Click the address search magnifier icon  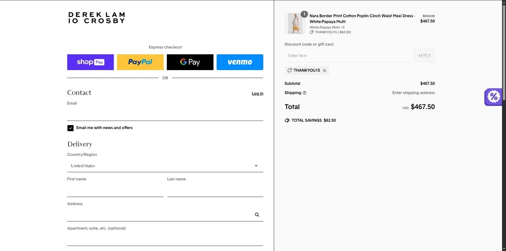257,215
